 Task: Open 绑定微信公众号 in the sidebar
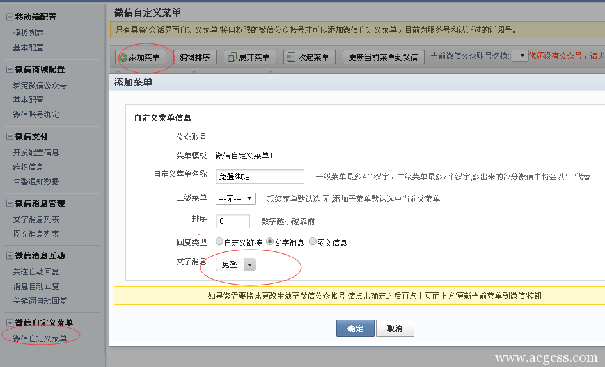[x=40, y=86]
